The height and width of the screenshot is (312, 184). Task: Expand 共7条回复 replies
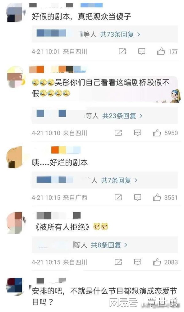(x=119, y=180)
